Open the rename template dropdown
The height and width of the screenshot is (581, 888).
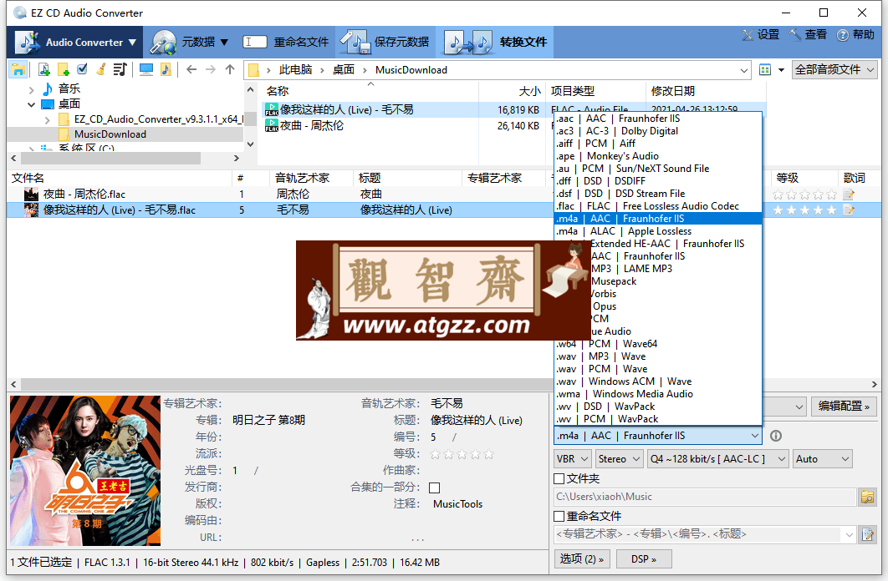tap(849, 534)
